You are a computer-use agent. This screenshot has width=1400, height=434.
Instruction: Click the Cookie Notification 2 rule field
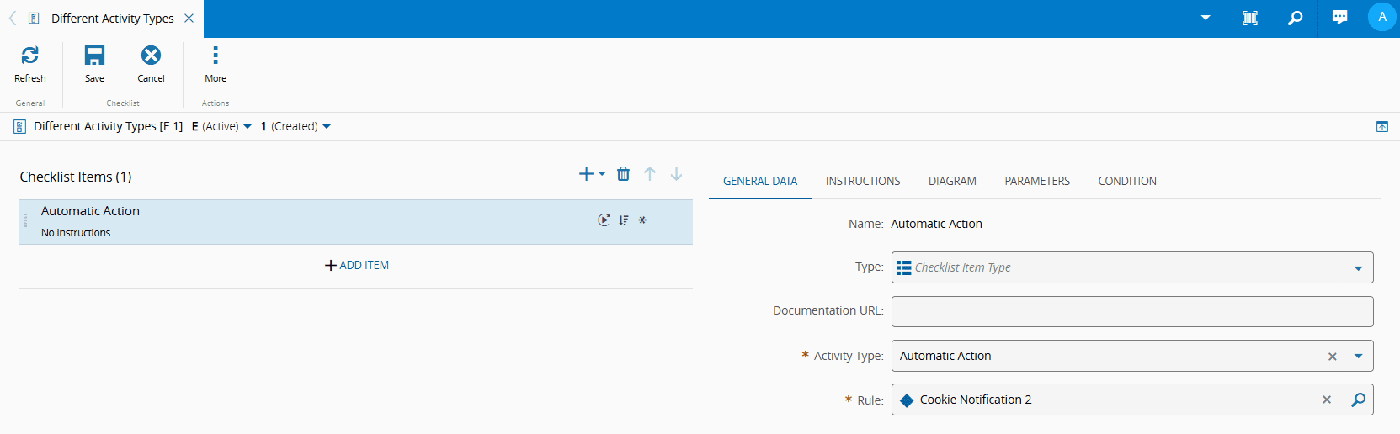pyautogui.click(x=1132, y=400)
